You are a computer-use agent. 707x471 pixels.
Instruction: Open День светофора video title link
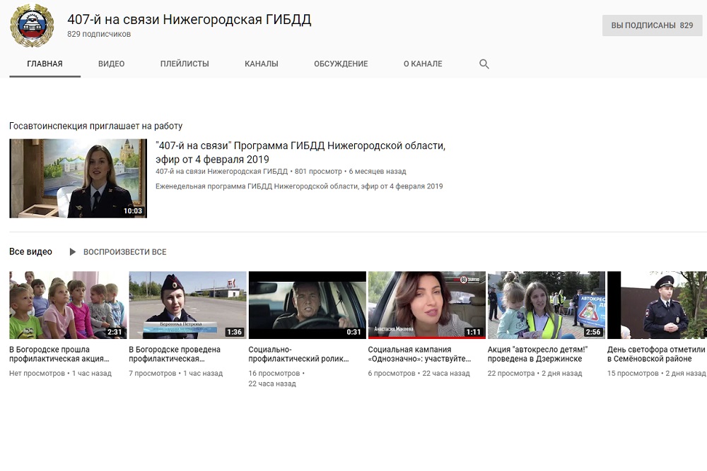tap(656, 354)
